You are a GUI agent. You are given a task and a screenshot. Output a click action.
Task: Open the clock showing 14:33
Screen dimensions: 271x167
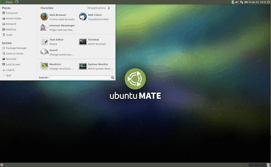click(257, 2)
